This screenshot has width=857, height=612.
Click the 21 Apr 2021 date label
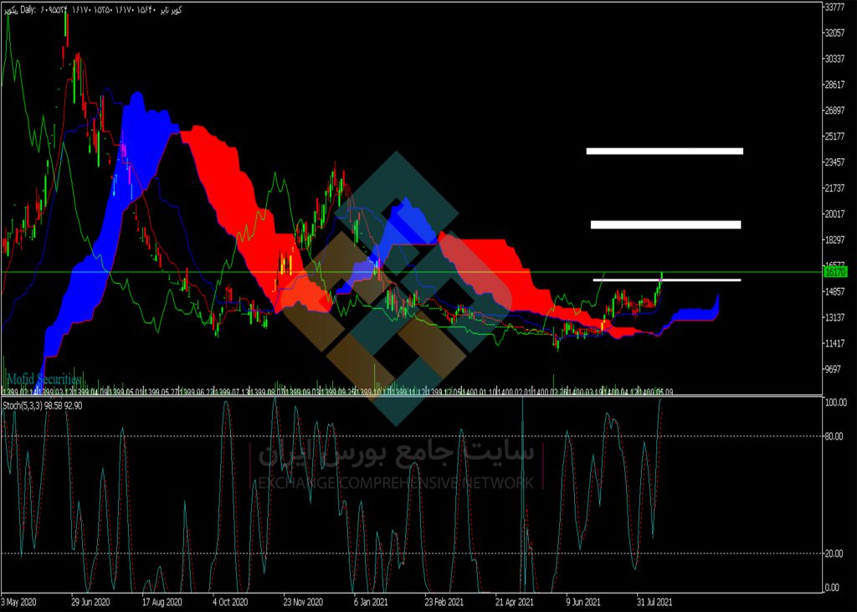(515, 602)
